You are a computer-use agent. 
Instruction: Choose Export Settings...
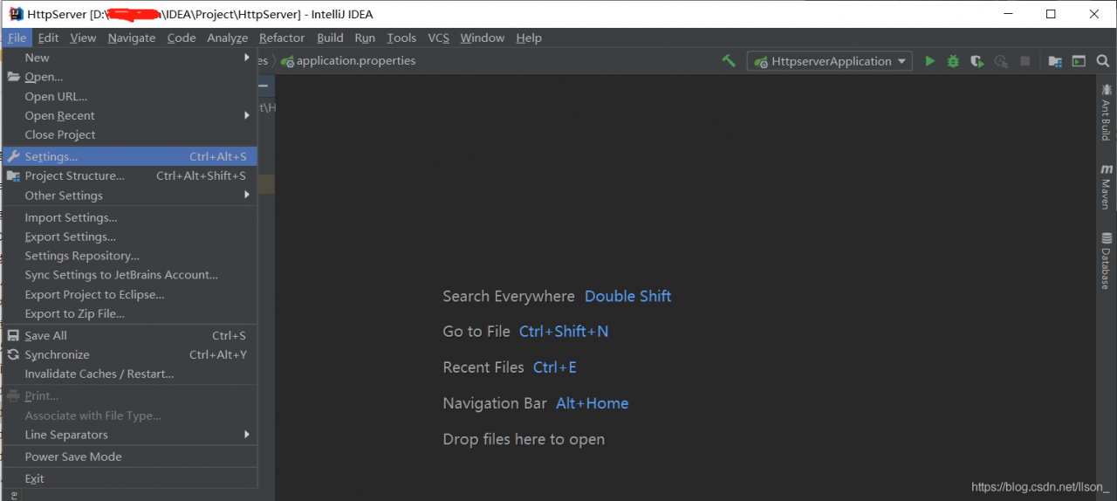point(129,237)
